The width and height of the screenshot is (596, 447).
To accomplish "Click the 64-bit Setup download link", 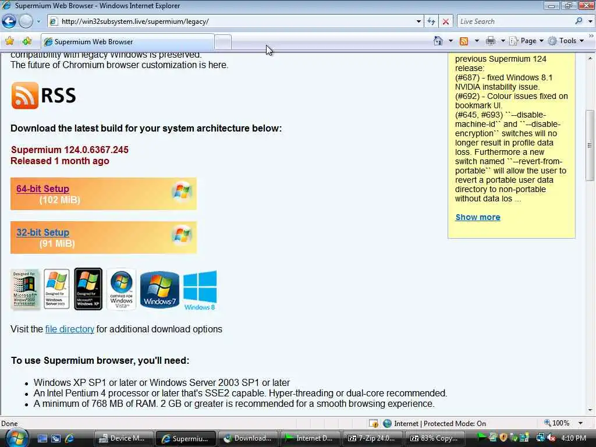I will pos(42,189).
